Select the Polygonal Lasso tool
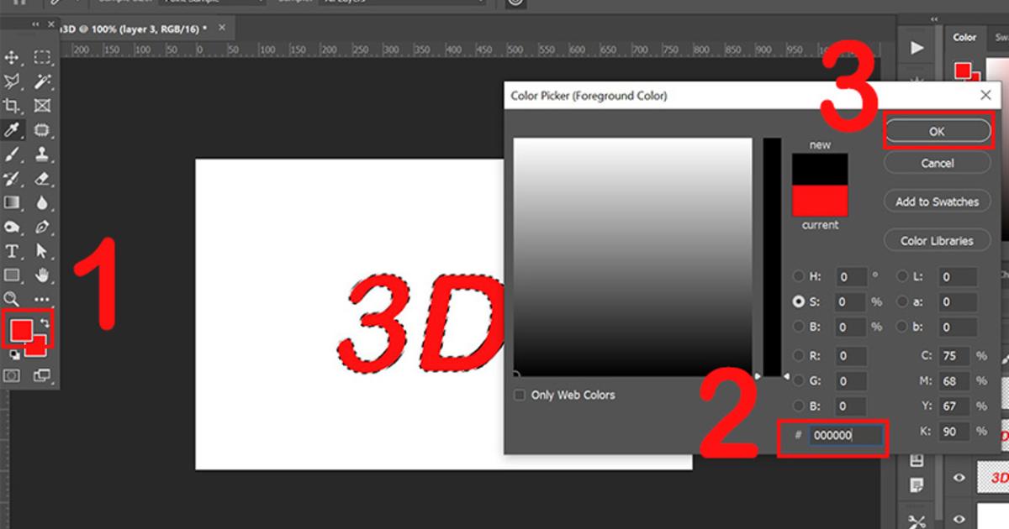The width and height of the screenshot is (1009, 529). 13,81
